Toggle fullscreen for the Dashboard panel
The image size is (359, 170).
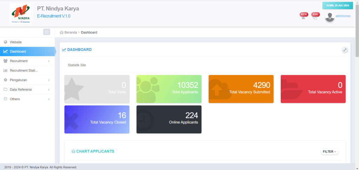(345, 50)
